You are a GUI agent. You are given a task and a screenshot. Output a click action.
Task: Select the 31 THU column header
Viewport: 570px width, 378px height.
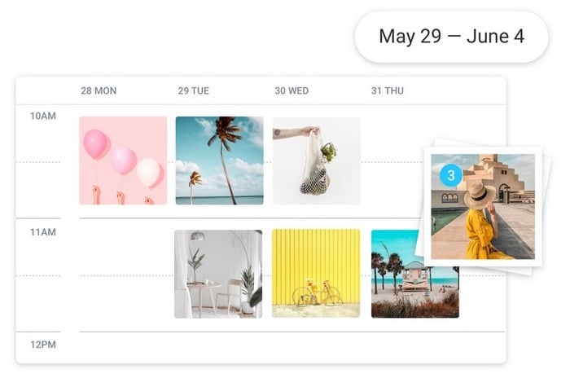[388, 90]
